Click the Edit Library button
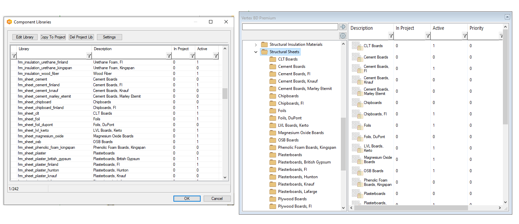The height and width of the screenshot is (224, 519). click(25, 37)
